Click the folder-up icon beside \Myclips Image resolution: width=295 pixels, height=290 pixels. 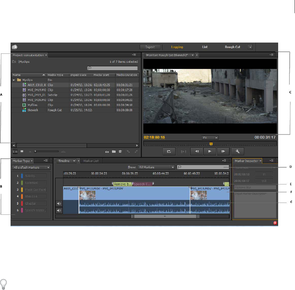point(14,62)
